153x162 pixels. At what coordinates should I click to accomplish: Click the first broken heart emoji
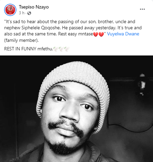coord(96,34)
